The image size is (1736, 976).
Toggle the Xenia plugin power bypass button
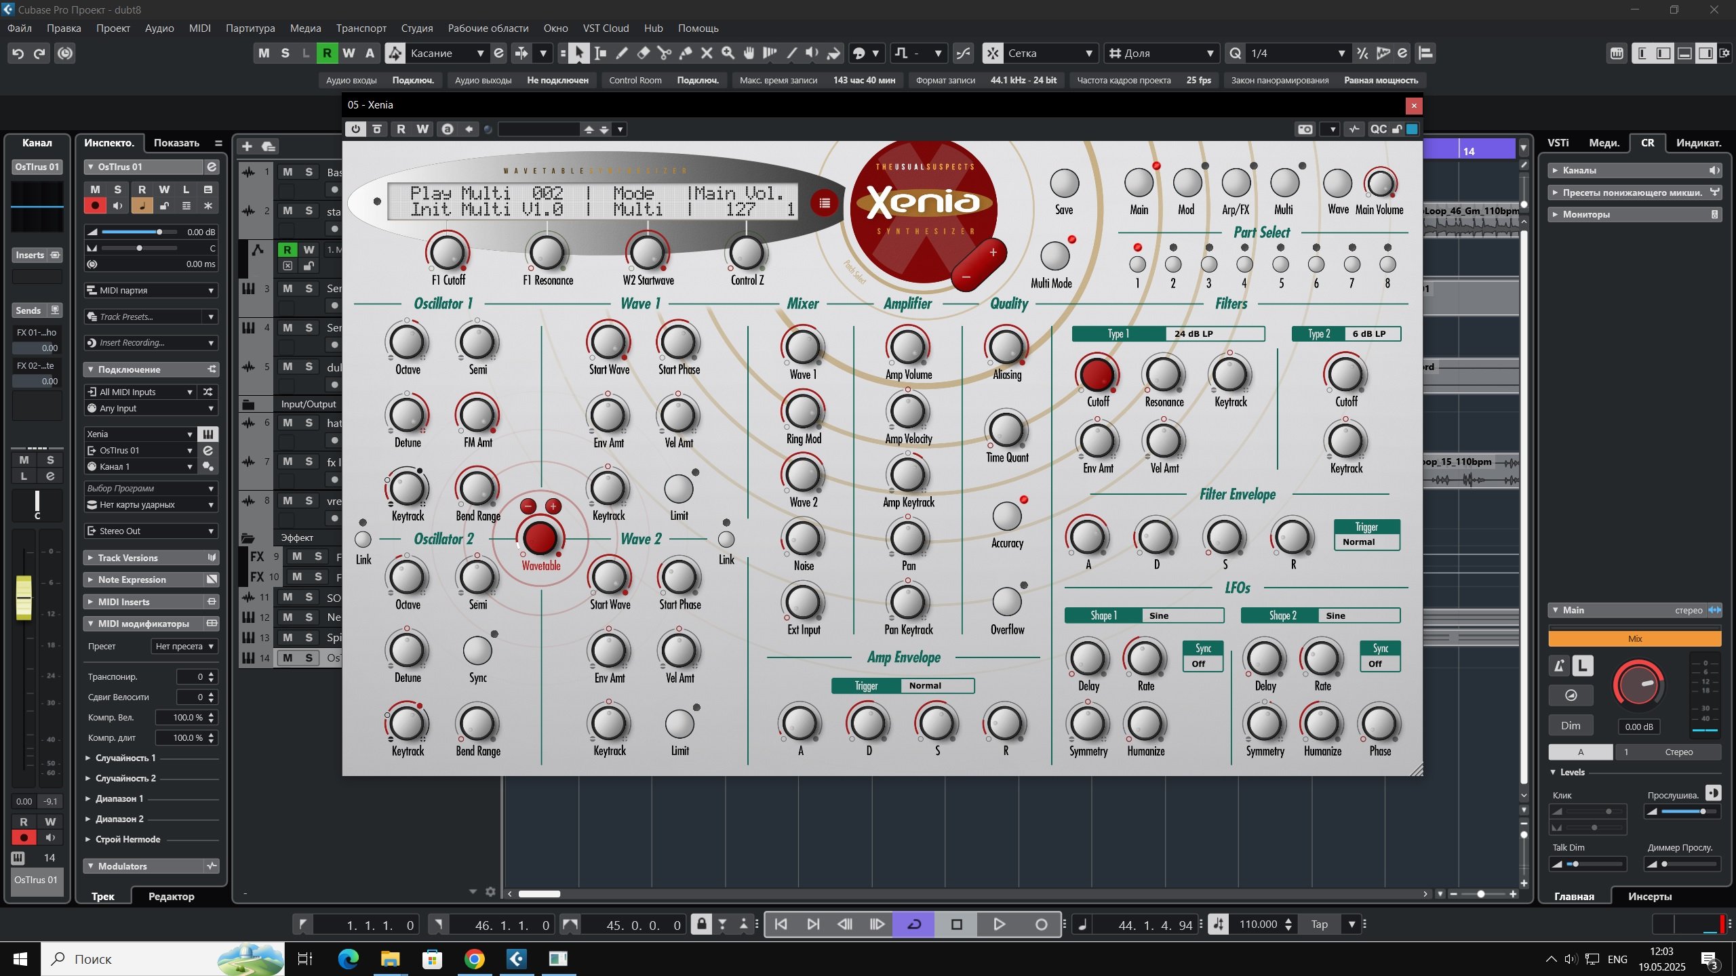click(355, 129)
